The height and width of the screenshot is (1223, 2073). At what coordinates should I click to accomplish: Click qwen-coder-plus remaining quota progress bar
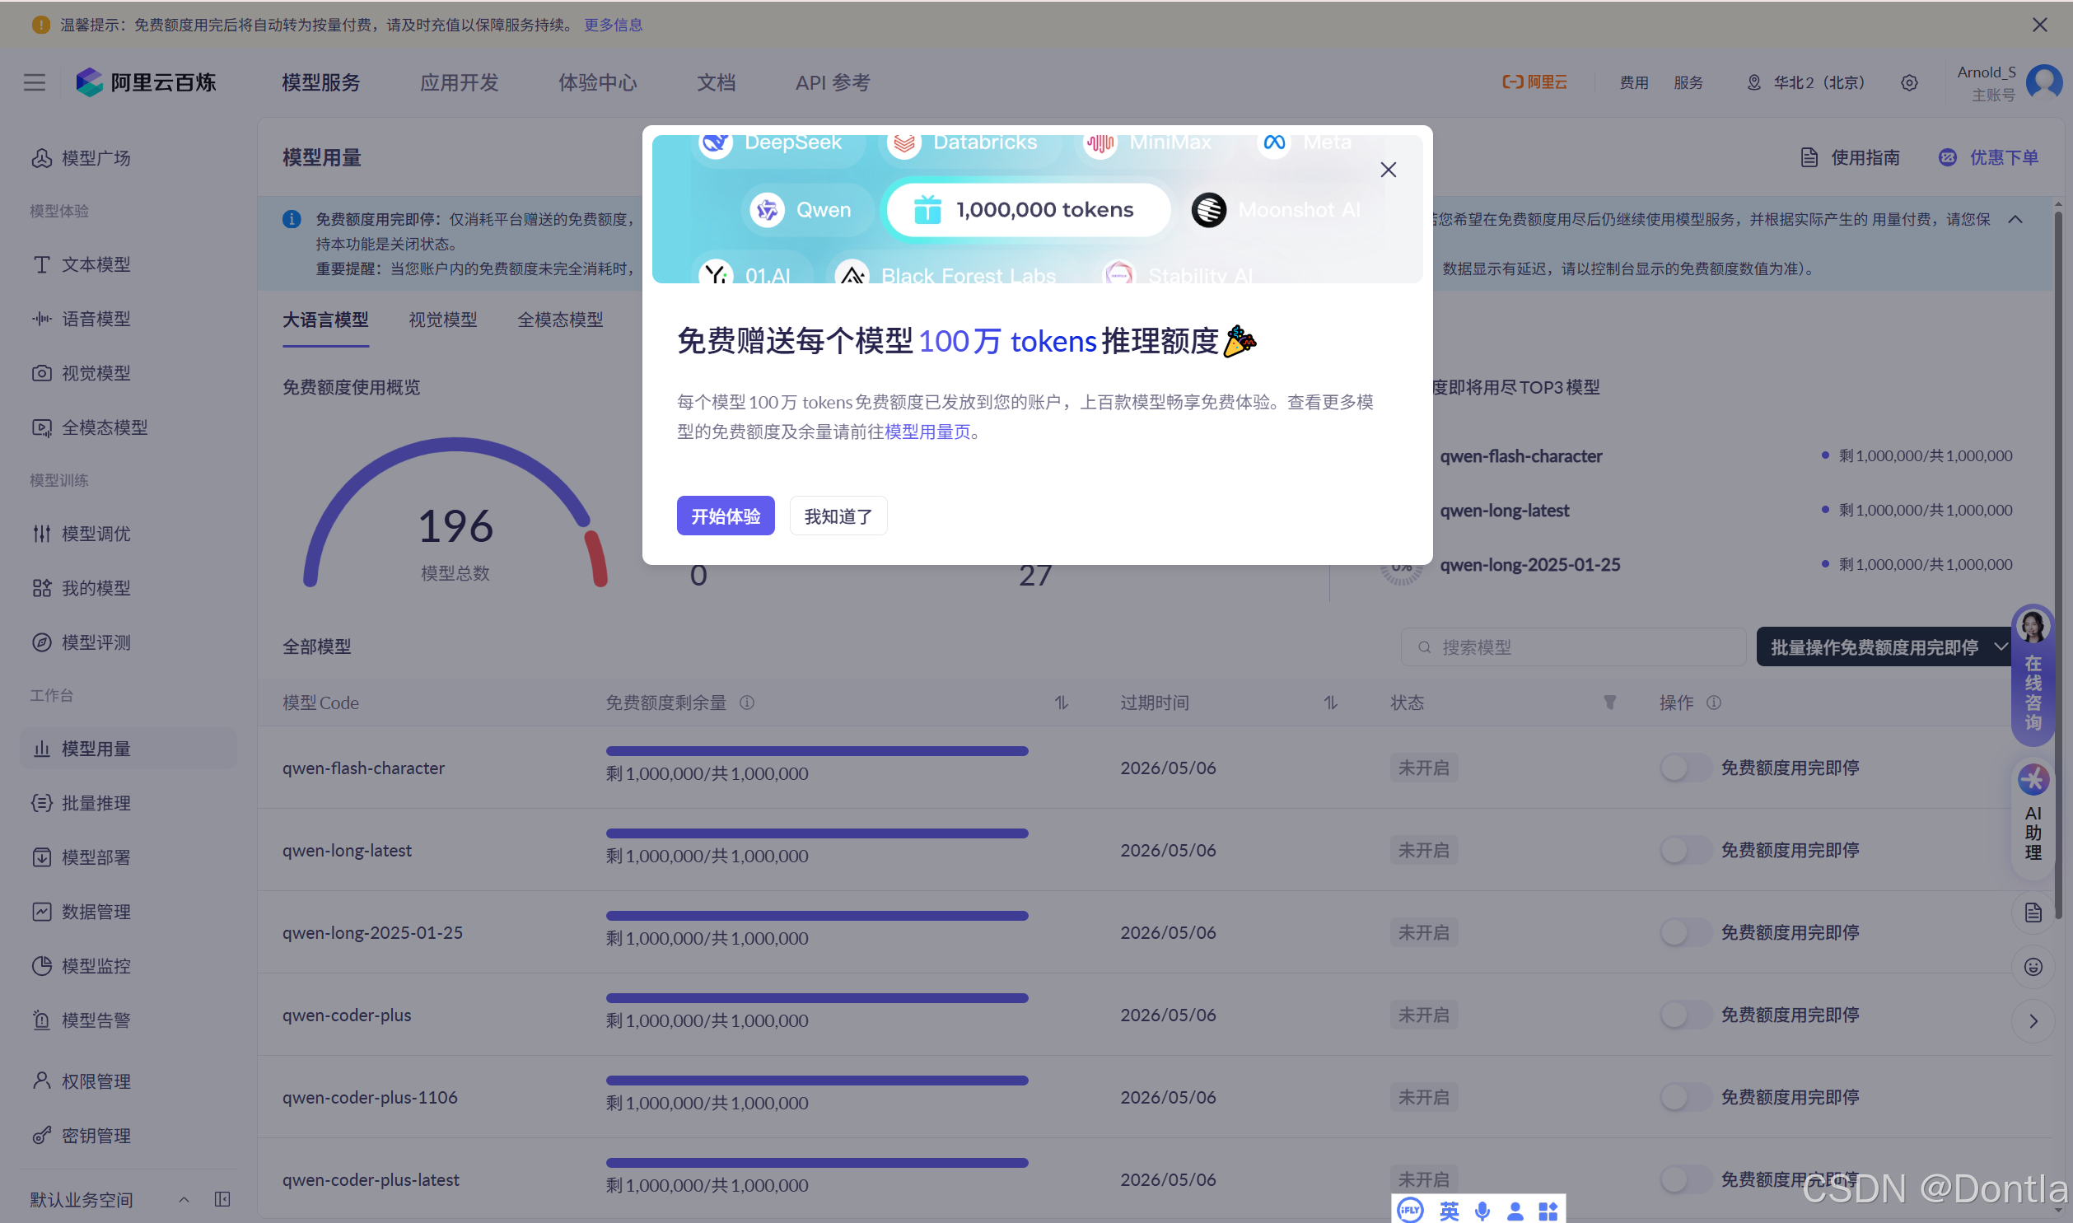(x=816, y=998)
